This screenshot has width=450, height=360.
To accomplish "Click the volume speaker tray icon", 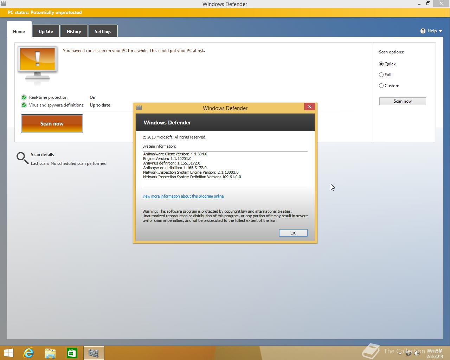I will pos(417,353).
